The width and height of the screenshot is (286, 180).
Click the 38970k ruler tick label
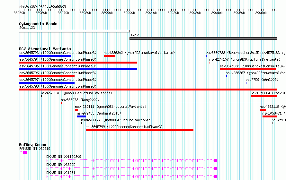click(x=63, y=13)
